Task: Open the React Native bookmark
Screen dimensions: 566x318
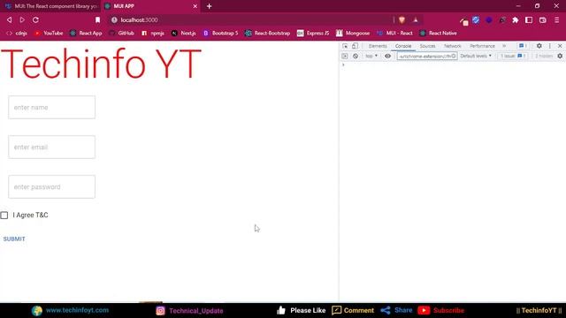Action: tap(439, 34)
